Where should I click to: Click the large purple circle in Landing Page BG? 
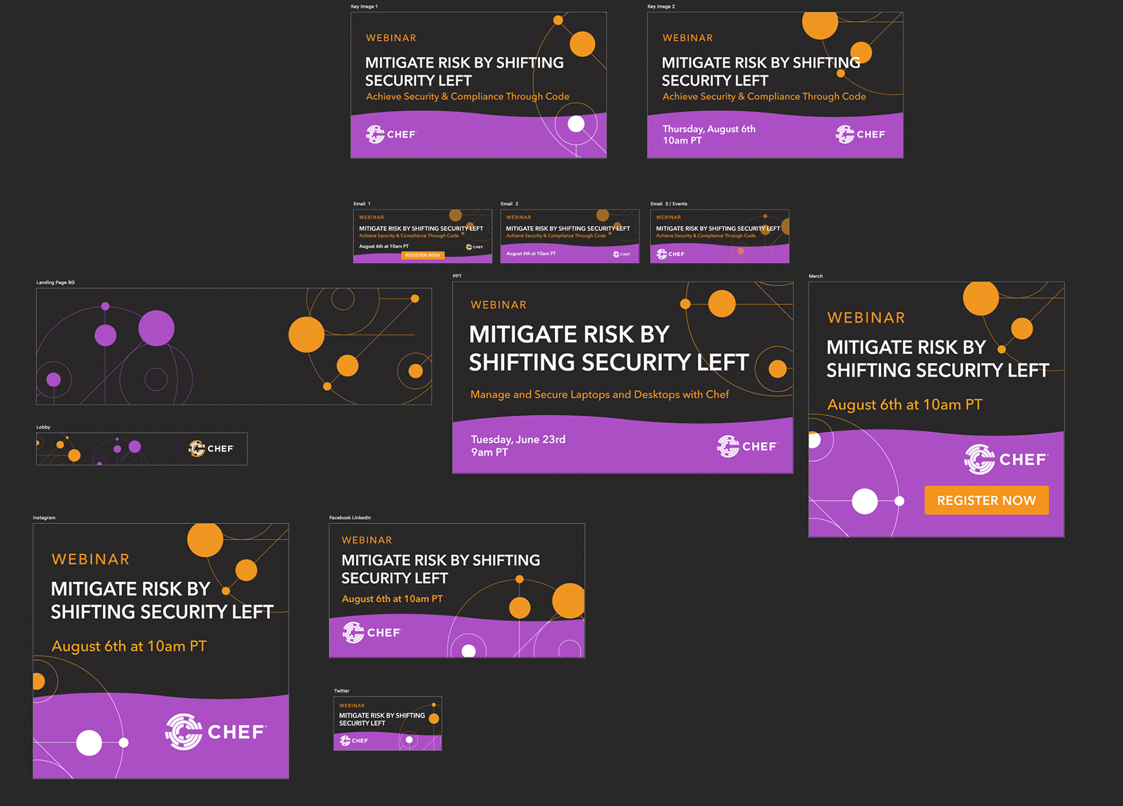(x=156, y=328)
